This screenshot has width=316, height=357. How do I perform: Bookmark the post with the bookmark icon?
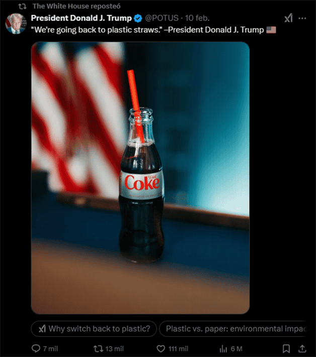[286, 348]
